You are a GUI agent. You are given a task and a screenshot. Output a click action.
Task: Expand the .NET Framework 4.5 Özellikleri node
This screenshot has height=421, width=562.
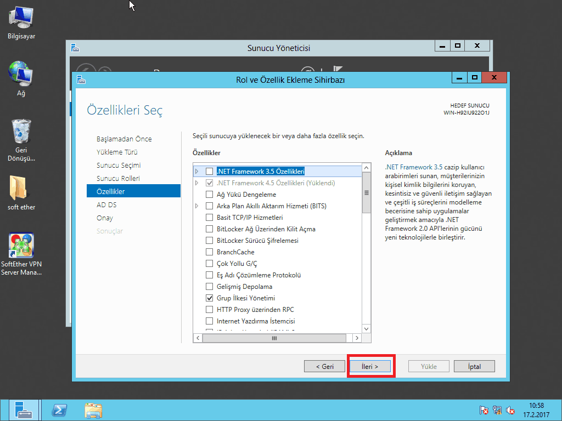pos(197,183)
